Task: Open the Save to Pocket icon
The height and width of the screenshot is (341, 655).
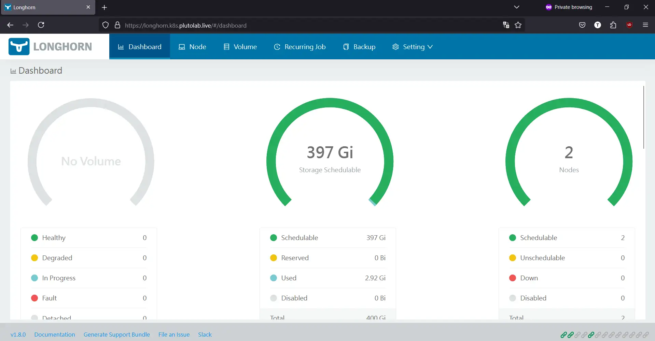Action: click(582, 25)
